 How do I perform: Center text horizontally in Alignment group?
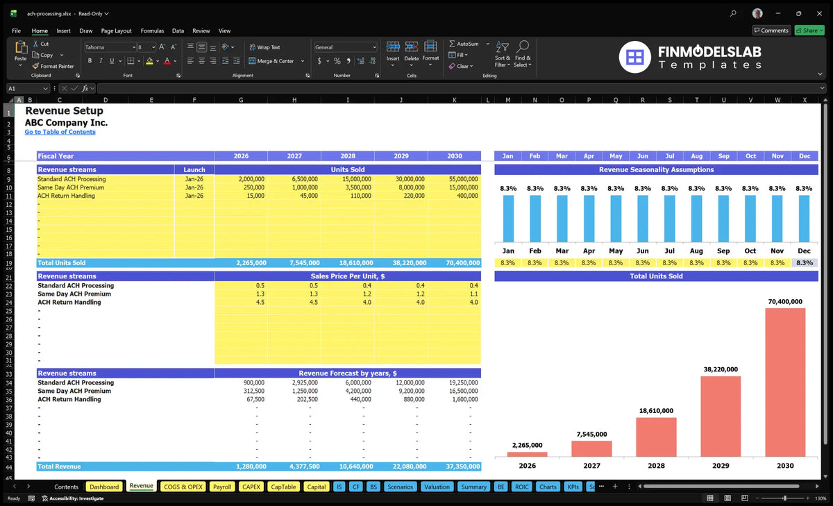(201, 61)
